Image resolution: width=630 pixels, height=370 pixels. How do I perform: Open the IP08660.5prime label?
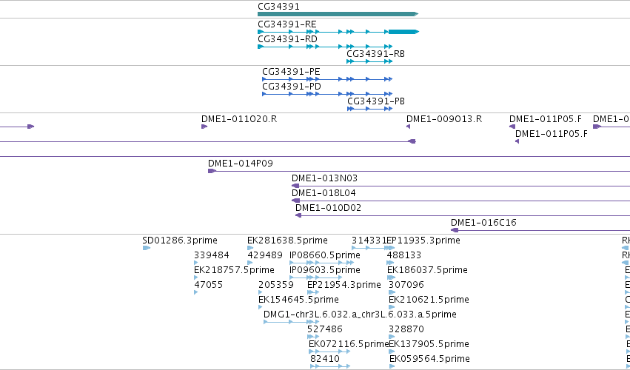(325, 255)
